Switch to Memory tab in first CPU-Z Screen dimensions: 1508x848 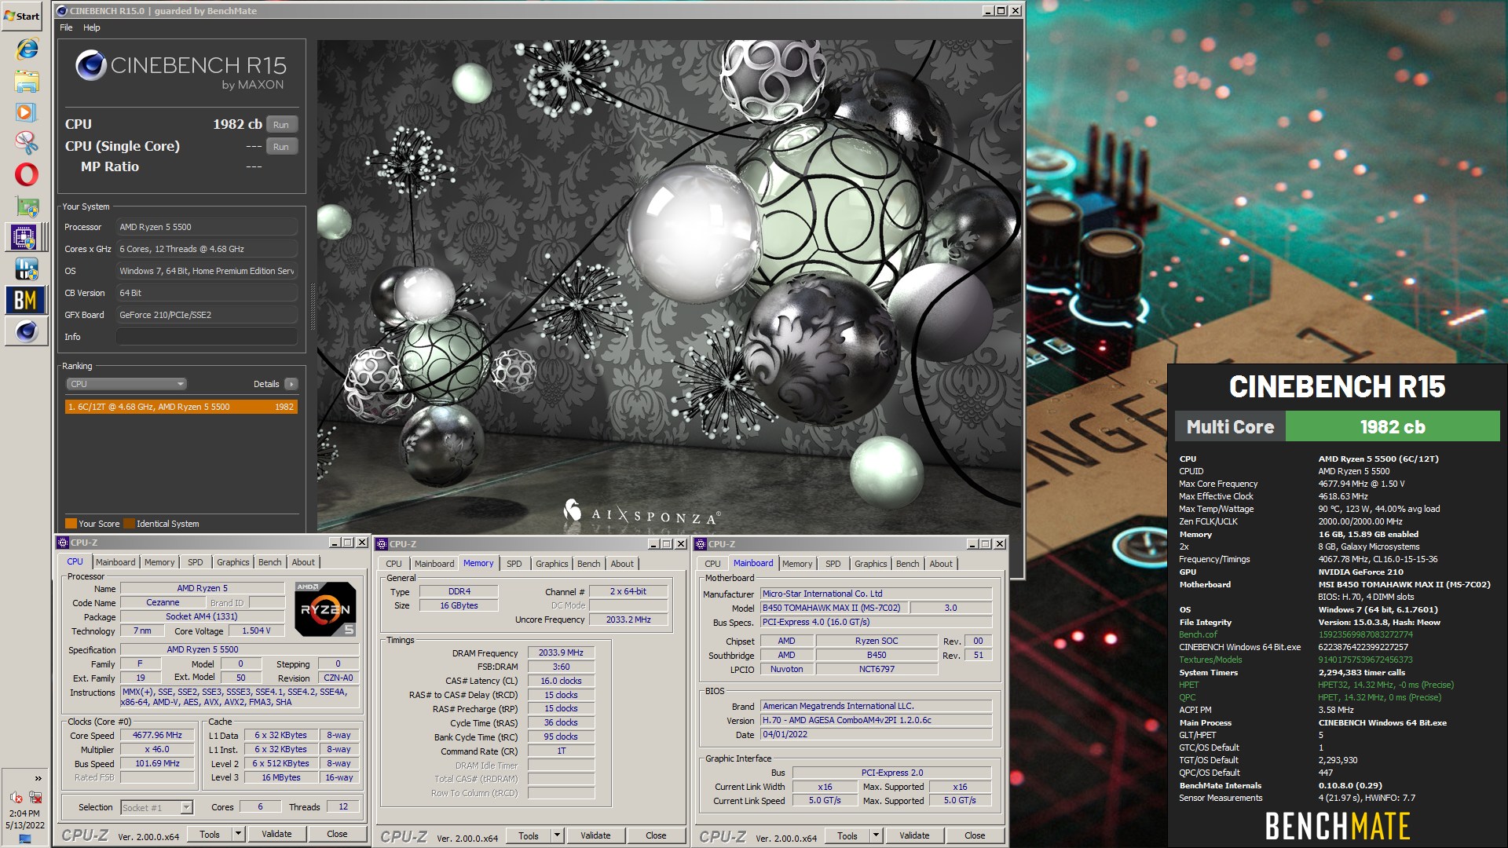(x=159, y=562)
